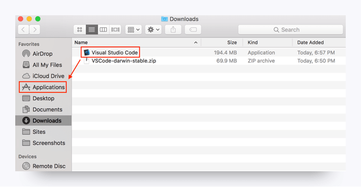Click the Documents sidebar icon
This screenshot has width=361, height=187.
coord(26,109)
